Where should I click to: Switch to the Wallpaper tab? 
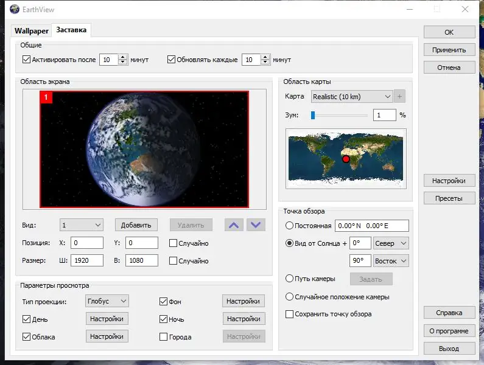(32, 30)
